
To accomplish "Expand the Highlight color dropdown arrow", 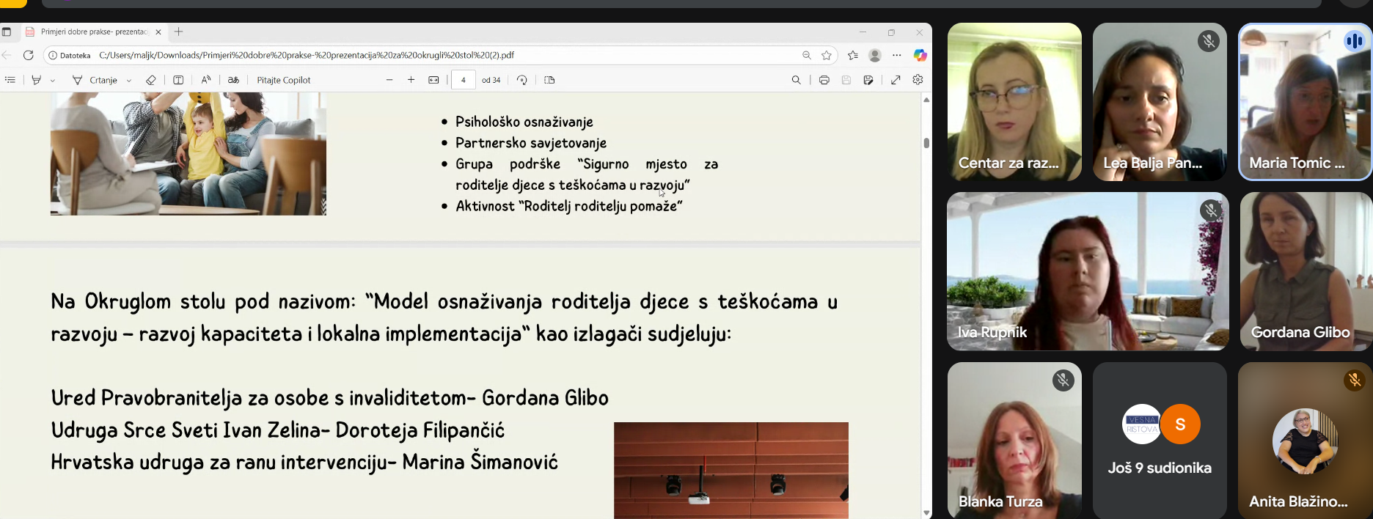I will [x=53, y=81].
